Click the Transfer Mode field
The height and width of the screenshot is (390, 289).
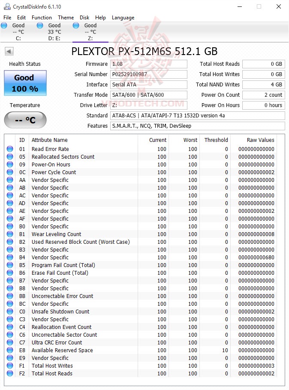(x=149, y=95)
